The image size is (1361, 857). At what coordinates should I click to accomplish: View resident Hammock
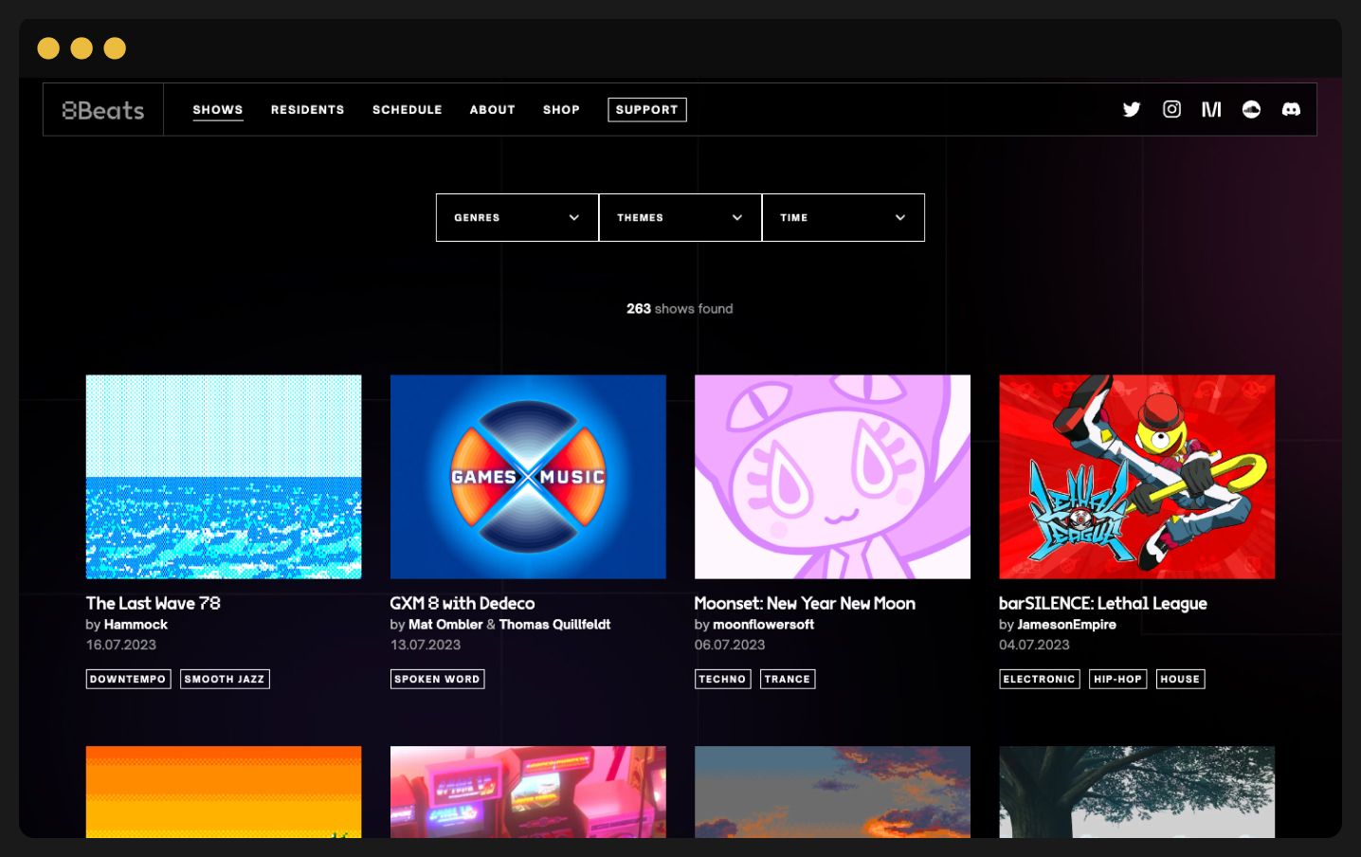(136, 625)
